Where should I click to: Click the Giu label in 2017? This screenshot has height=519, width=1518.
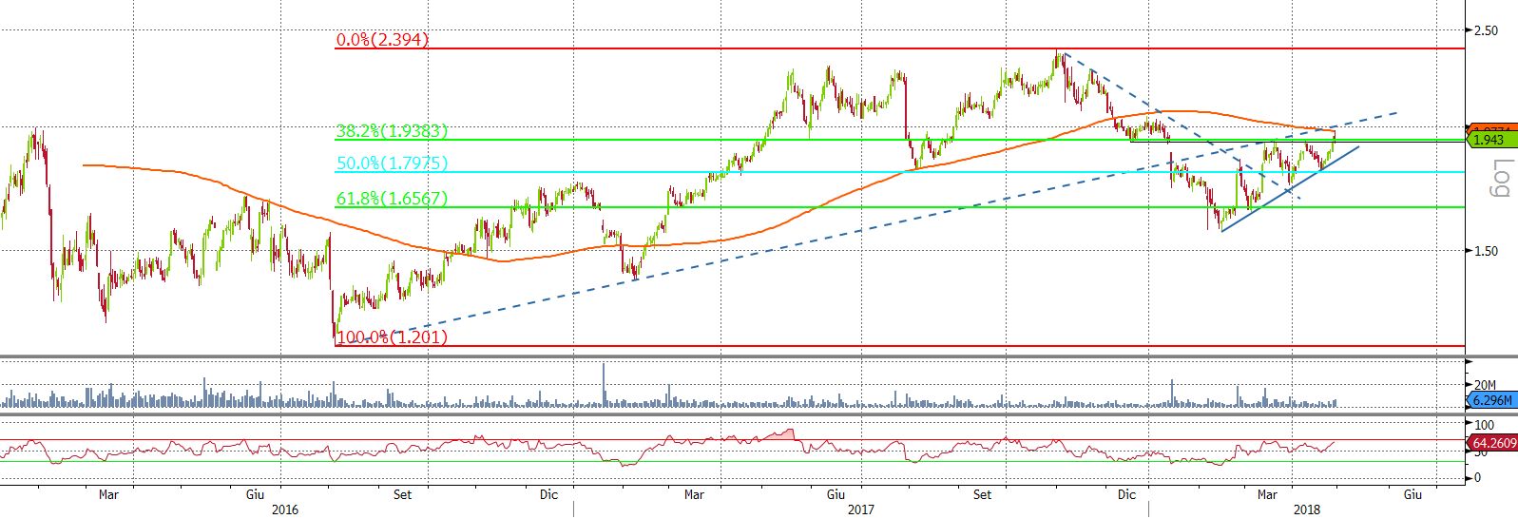836,494
